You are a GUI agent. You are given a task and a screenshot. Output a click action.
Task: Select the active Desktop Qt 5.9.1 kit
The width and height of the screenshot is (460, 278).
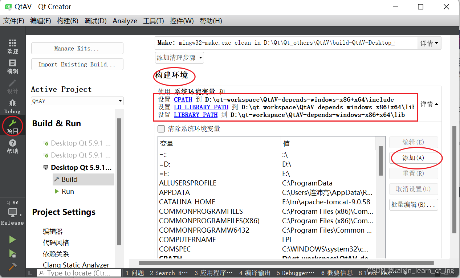(x=77, y=167)
